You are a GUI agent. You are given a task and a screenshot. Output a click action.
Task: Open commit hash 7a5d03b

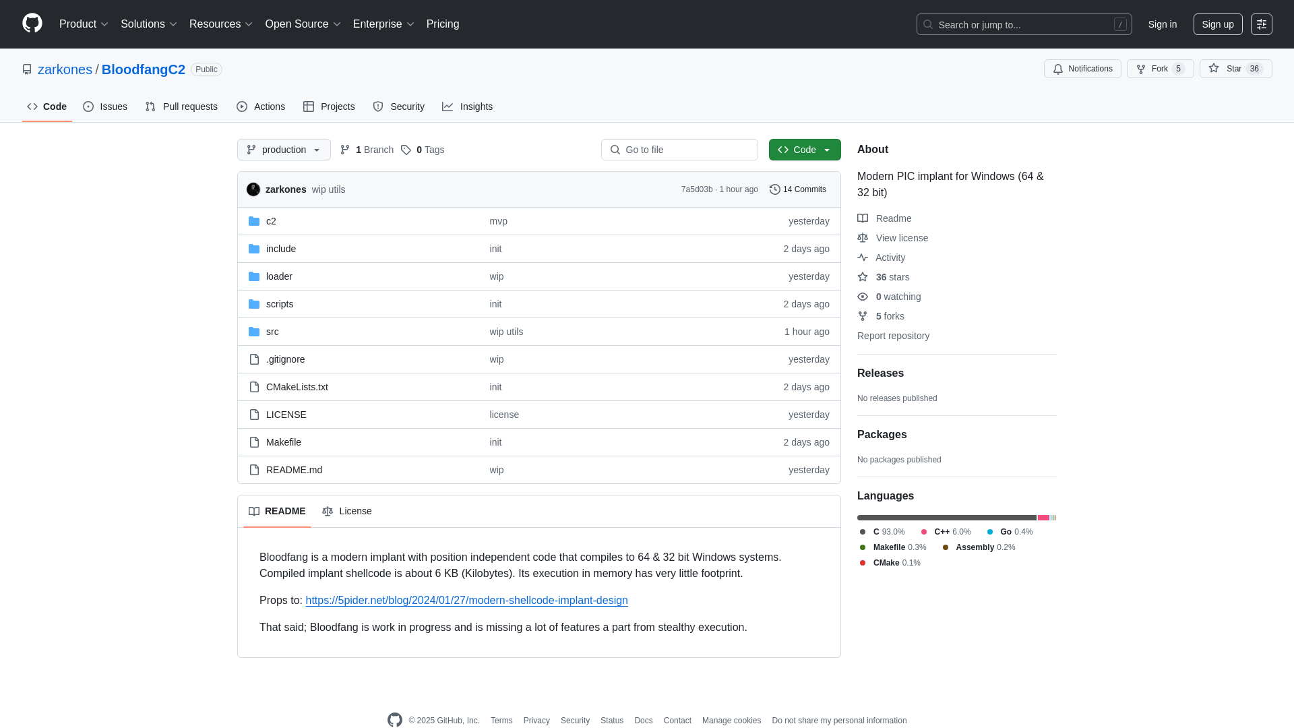(x=696, y=189)
